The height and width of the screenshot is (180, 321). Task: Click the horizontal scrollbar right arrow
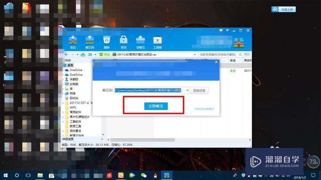250,140
